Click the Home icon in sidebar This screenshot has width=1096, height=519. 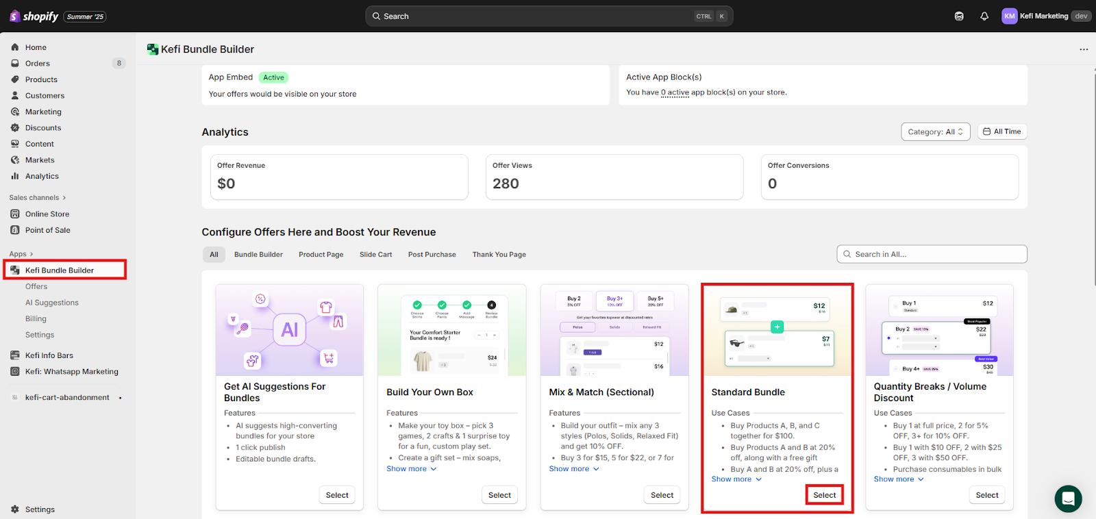pos(15,47)
